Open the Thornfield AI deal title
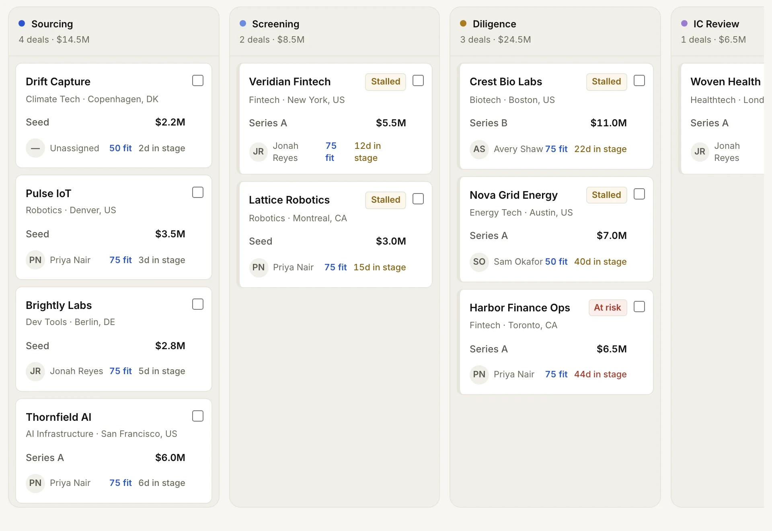Screen dimensions: 772x531 tap(59, 417)
